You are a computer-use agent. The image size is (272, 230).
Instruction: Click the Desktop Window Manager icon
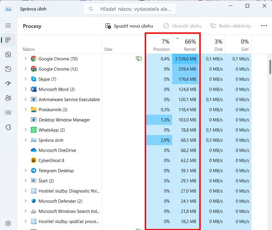point(33,120)
